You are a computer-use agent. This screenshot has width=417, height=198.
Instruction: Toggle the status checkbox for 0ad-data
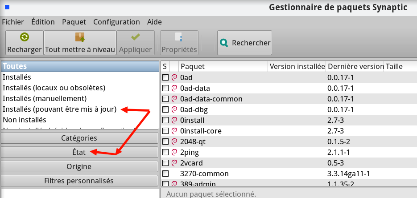(165, 88)
